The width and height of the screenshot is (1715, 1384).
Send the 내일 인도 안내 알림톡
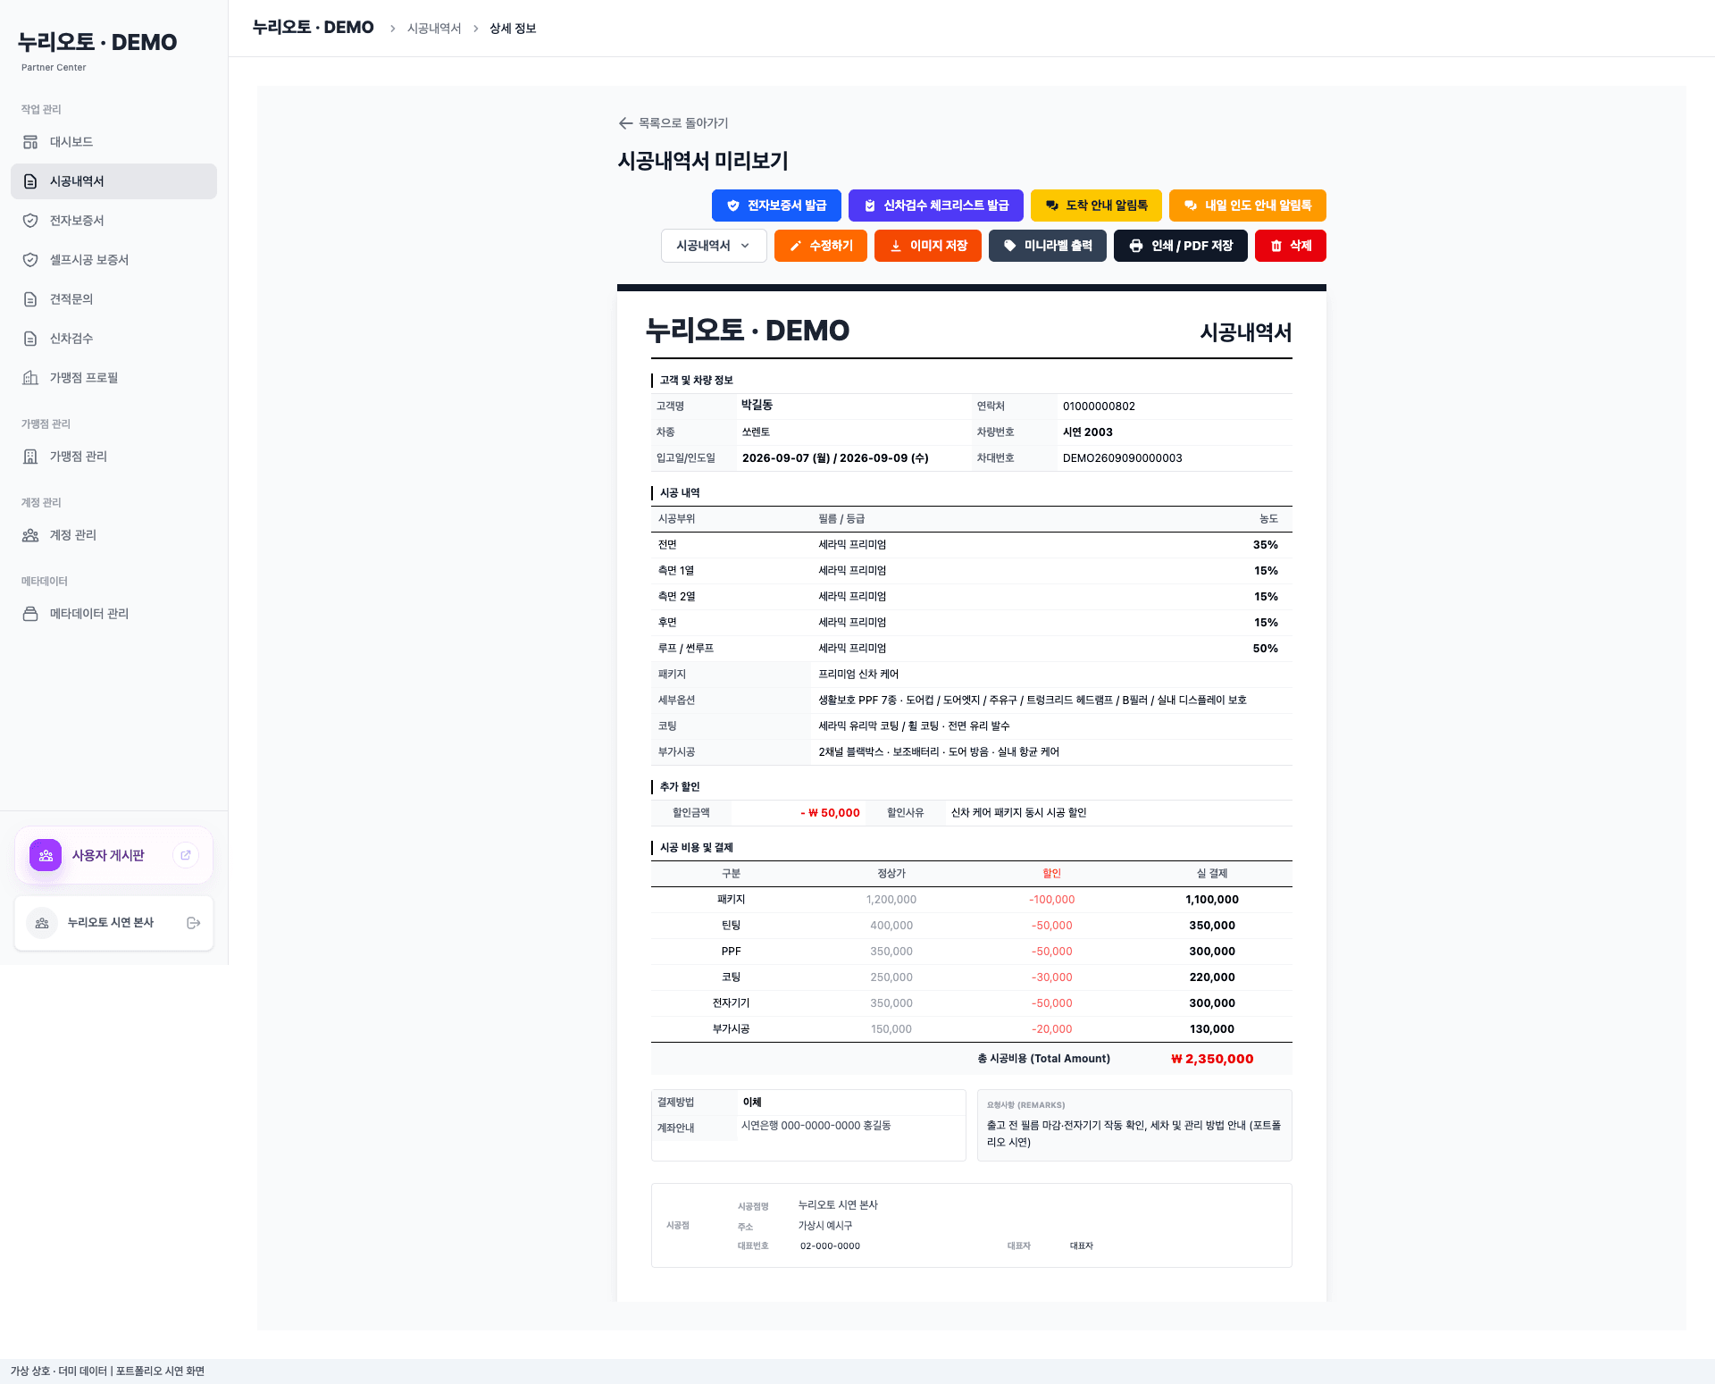coord(1248,206)
